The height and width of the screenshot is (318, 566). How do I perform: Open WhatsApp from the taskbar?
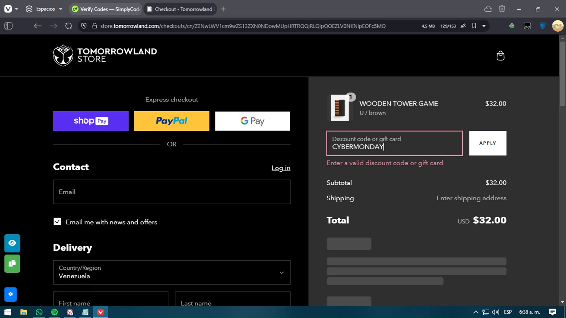point(39,312)
